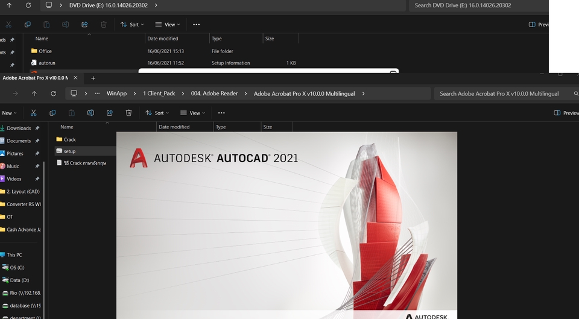The width and height of the screenshot is (579, 319).
Task: Refresh the Adobe Acrobat window
Action: click(53, 94)
